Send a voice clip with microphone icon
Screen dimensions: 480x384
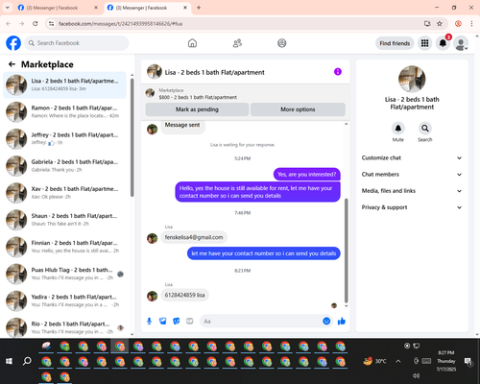(149, 321)
